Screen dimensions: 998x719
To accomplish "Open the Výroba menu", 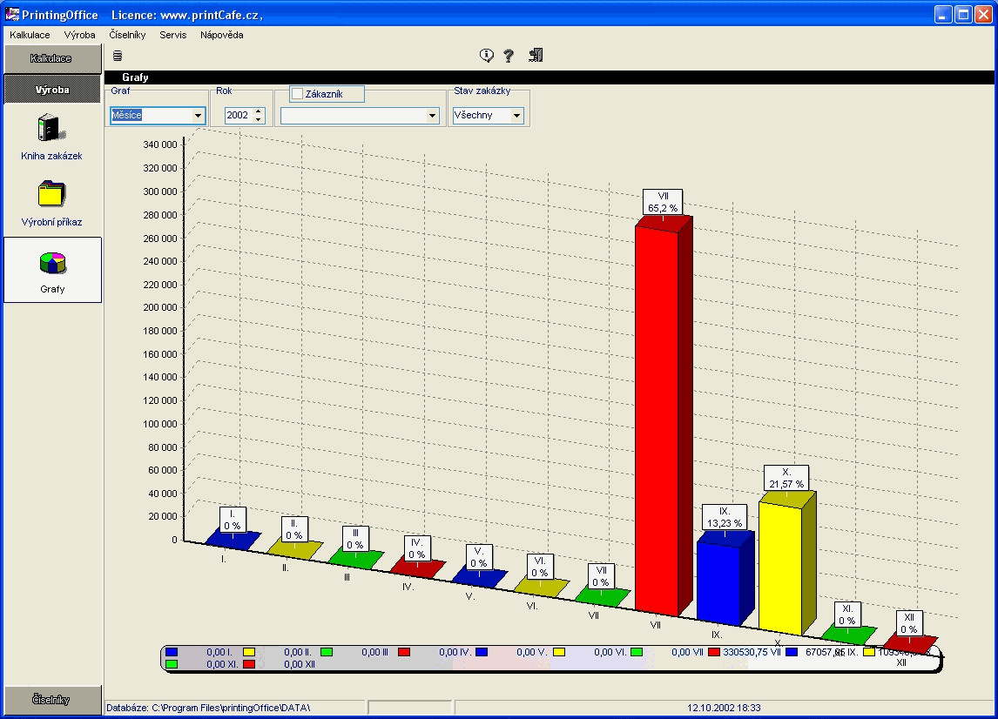I will click(79, 35).
